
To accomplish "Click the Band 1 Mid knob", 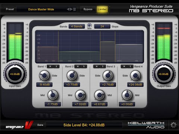I will coord(53,95).
